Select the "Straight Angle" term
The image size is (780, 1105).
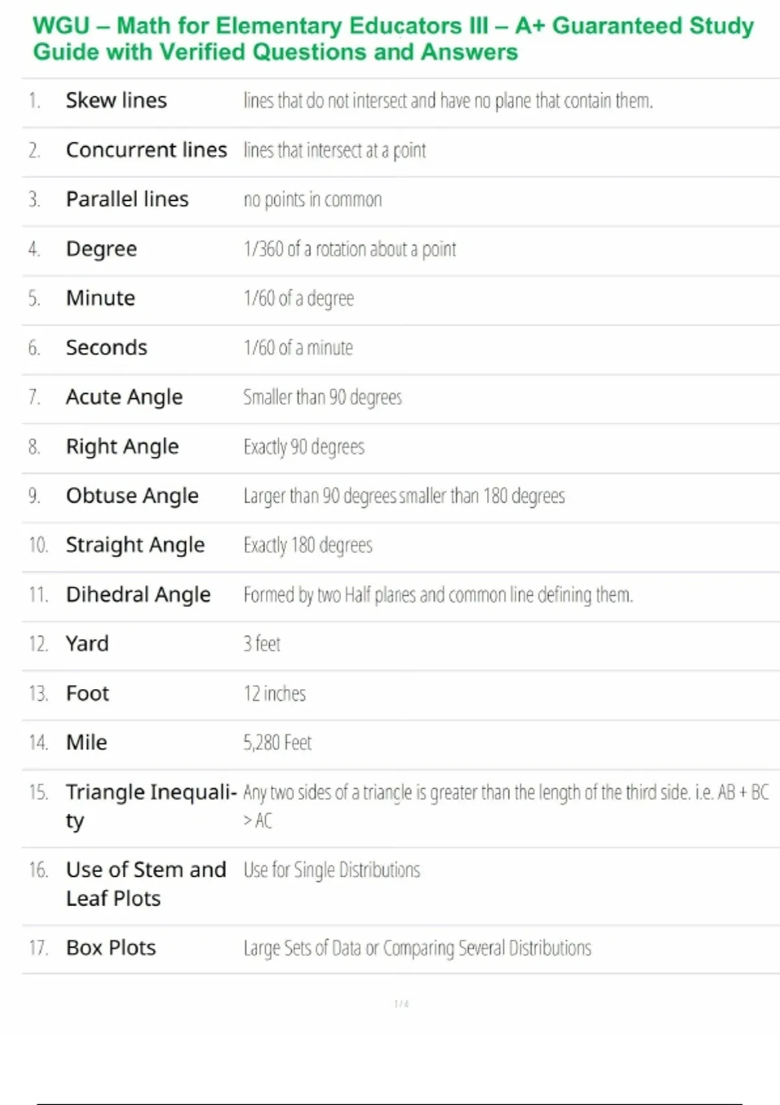[135, 545]
